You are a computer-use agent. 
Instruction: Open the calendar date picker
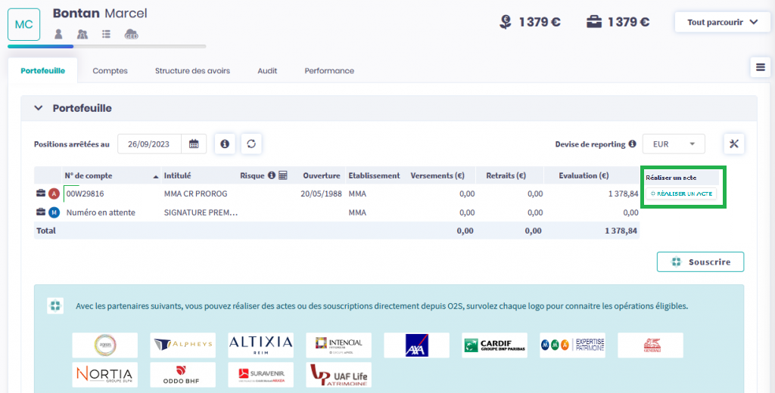click(x=194, y=144)
